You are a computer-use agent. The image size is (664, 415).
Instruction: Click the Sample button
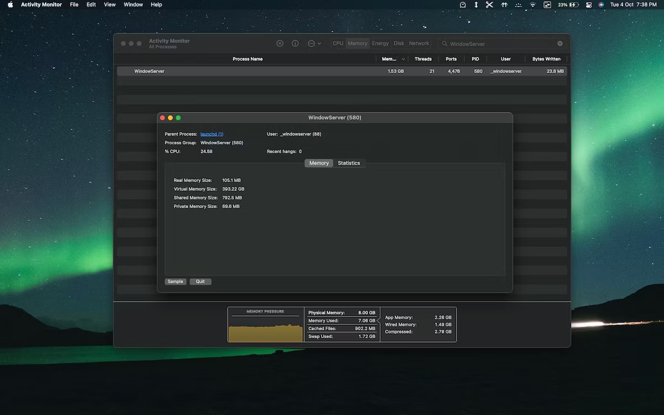click(175, 282)
